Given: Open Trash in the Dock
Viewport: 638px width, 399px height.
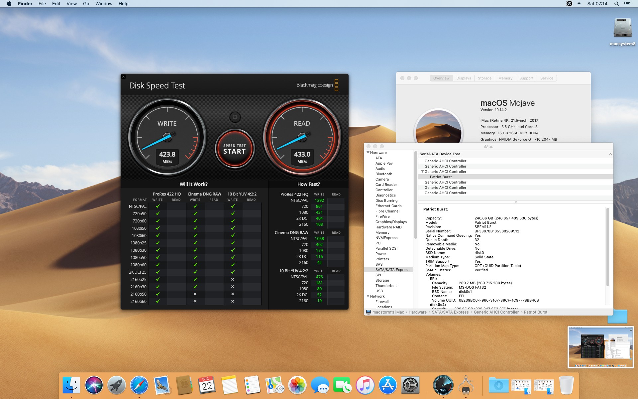Looking at the screenshot, I should pyautogui.click(x=566, y=385).
